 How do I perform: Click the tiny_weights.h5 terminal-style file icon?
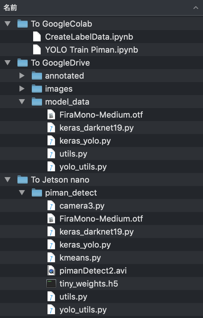point(51,283)
